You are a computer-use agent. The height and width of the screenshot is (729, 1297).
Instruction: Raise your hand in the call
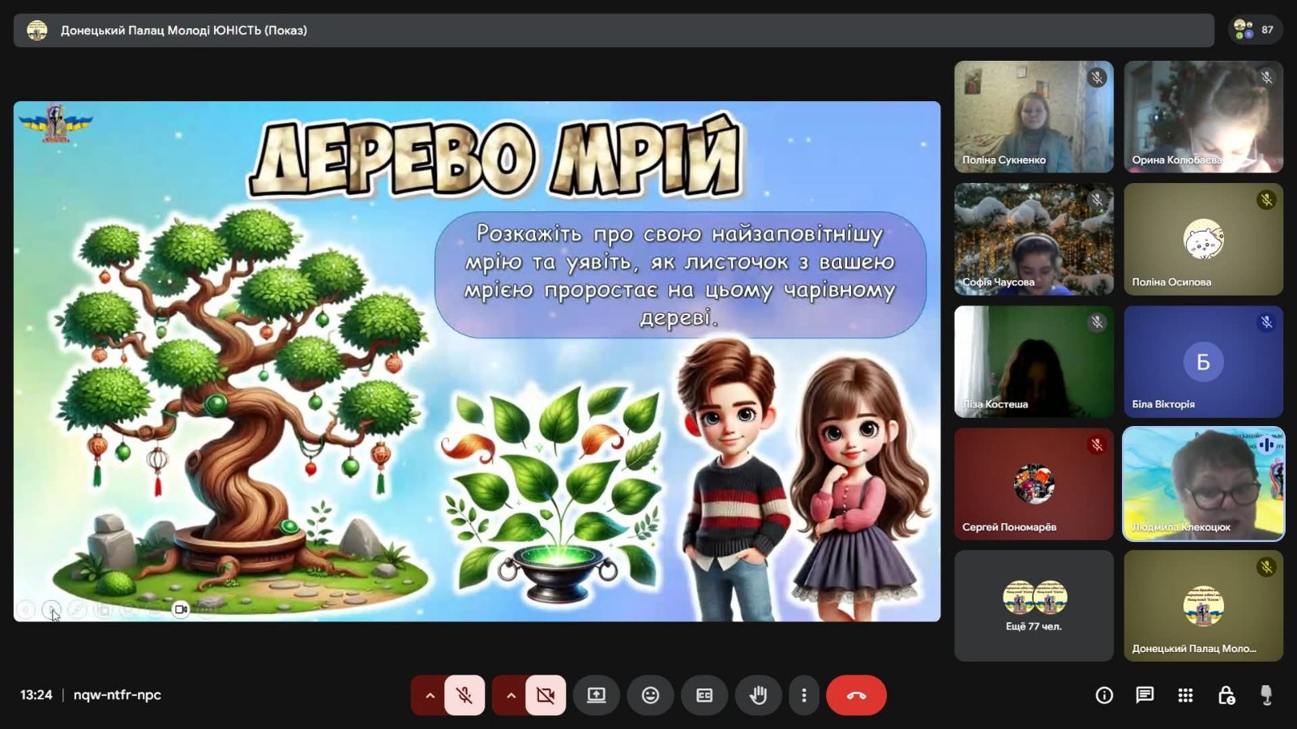[x=758, y=695]
